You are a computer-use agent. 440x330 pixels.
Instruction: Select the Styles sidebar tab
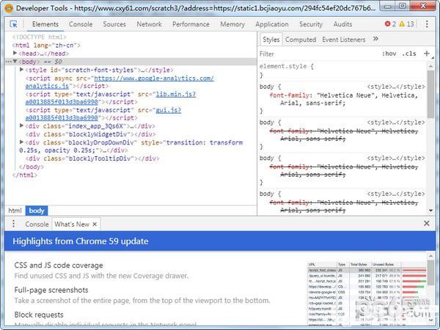[271, 40]
